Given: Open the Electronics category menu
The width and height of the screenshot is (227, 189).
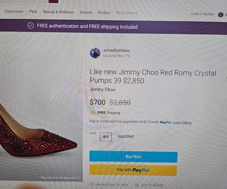Looking at the screenshot, I should coord(14,11).
